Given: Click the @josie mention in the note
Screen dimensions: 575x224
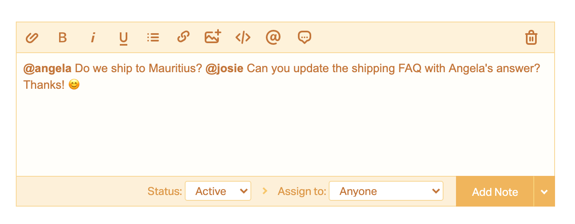Looking at the screenshot, I should click(224, 68).
